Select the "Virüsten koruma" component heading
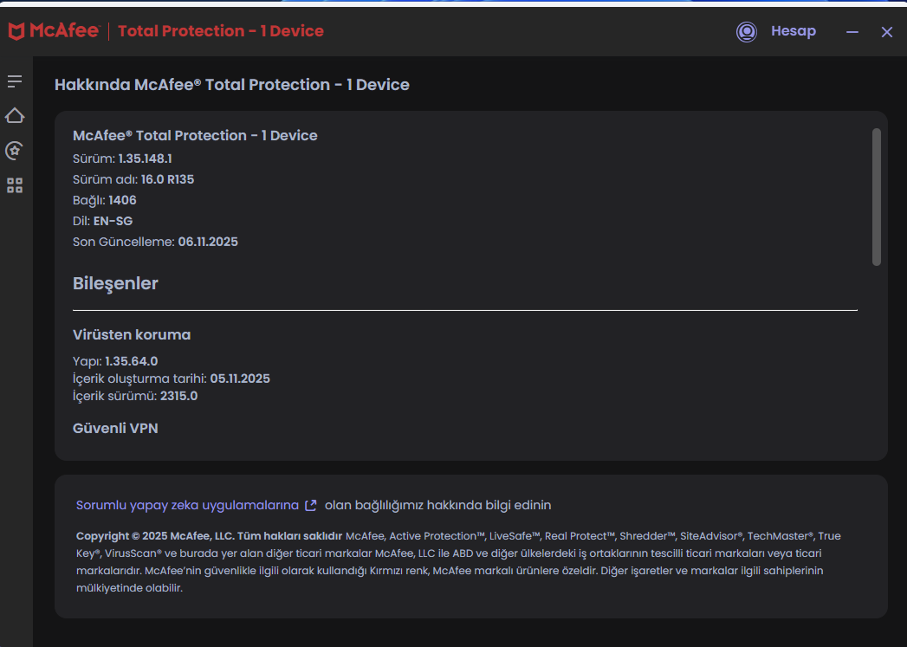907x647 pixels. (x=132, y=334)
